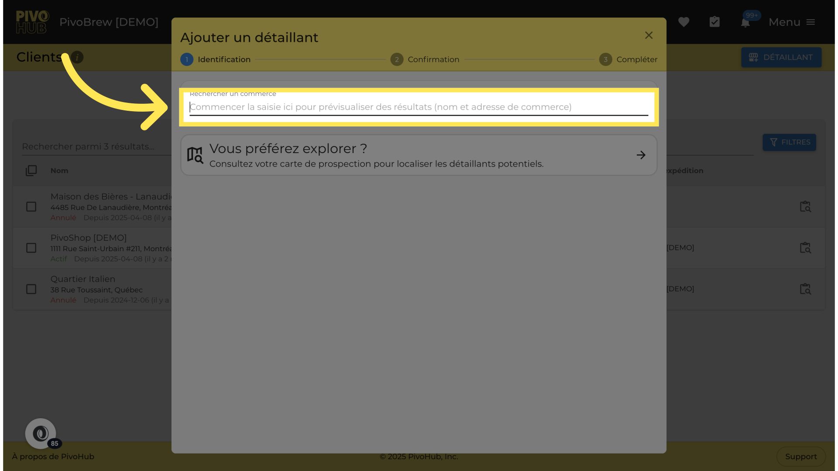Select the Compléter step
Image resolution: width=838 pixels, height=471 pixels.
[x=628, y=59]
